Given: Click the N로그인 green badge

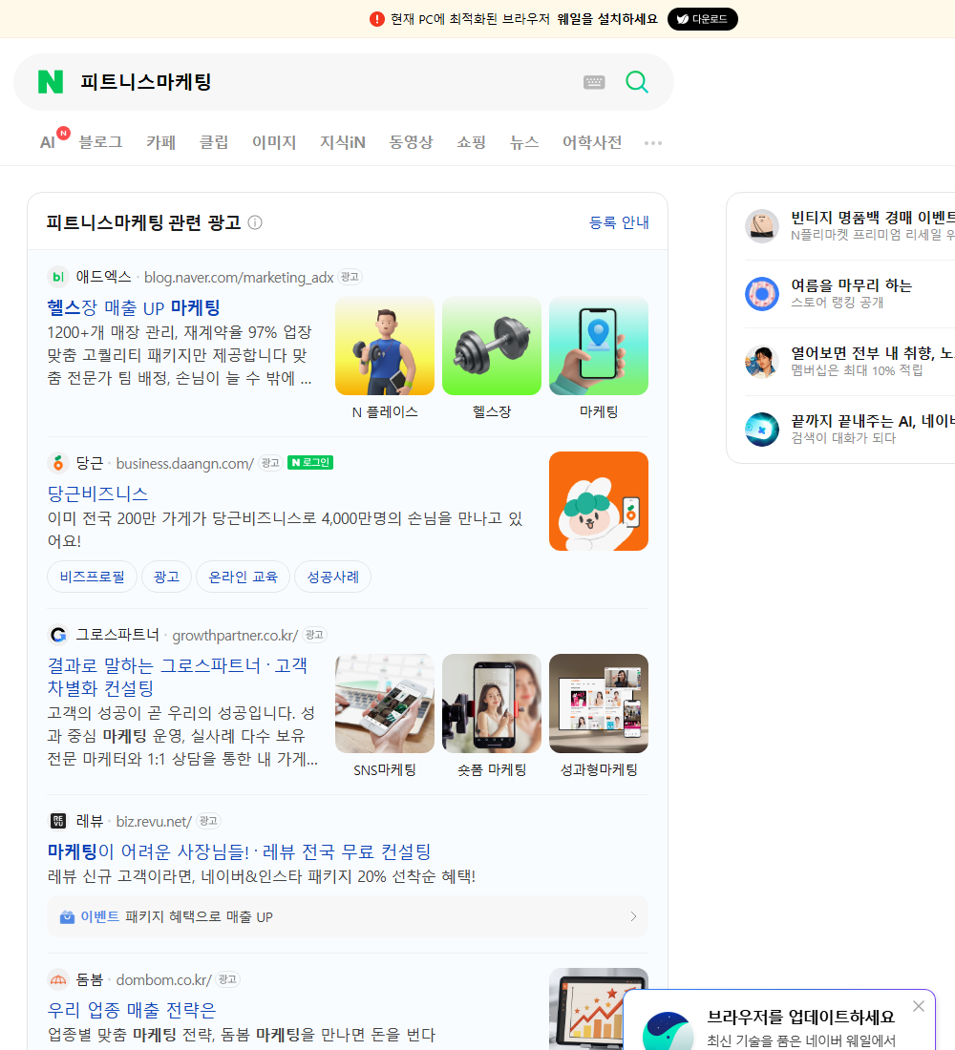Looking at the screenshot, I should 310,463.
